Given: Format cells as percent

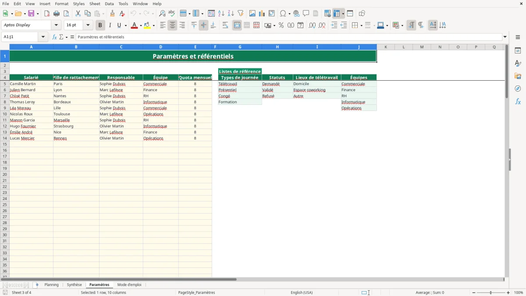Looking at the screenshot, I should 281,25.
